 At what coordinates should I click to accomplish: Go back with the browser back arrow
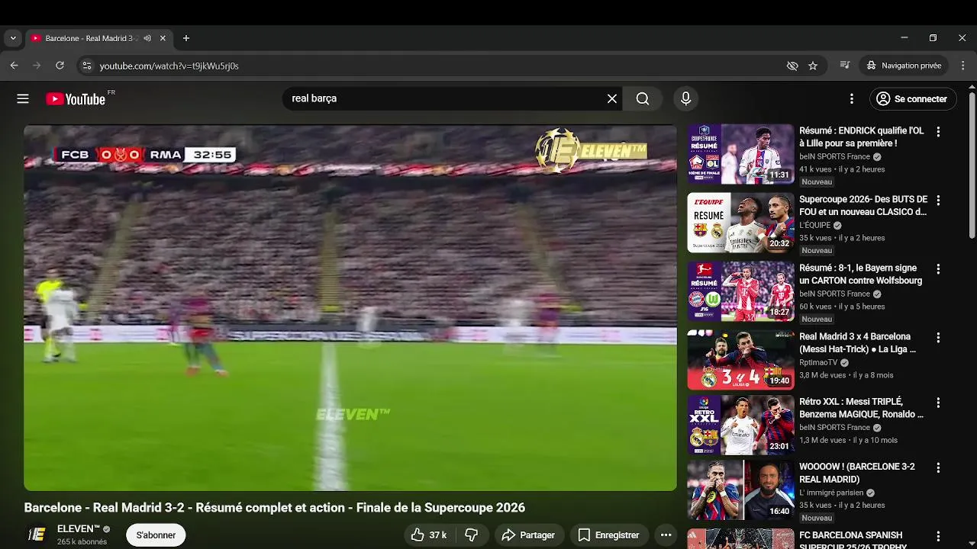coord(14,66)
